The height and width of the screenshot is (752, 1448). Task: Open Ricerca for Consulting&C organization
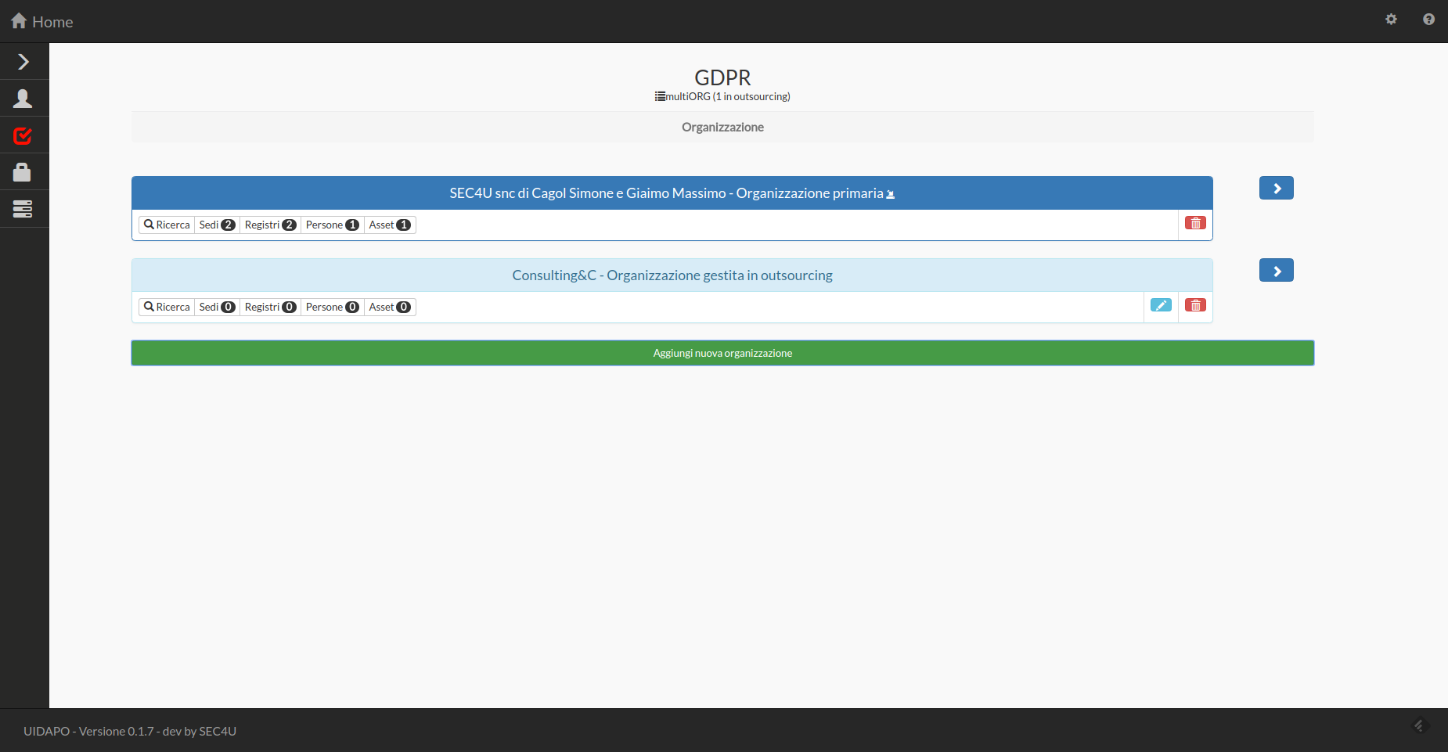coord(167,307)
